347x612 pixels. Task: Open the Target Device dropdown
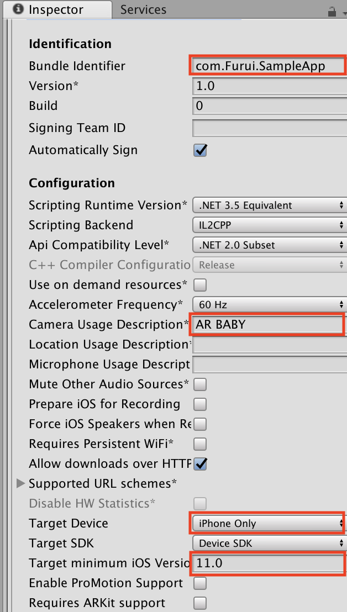point(268,524)
